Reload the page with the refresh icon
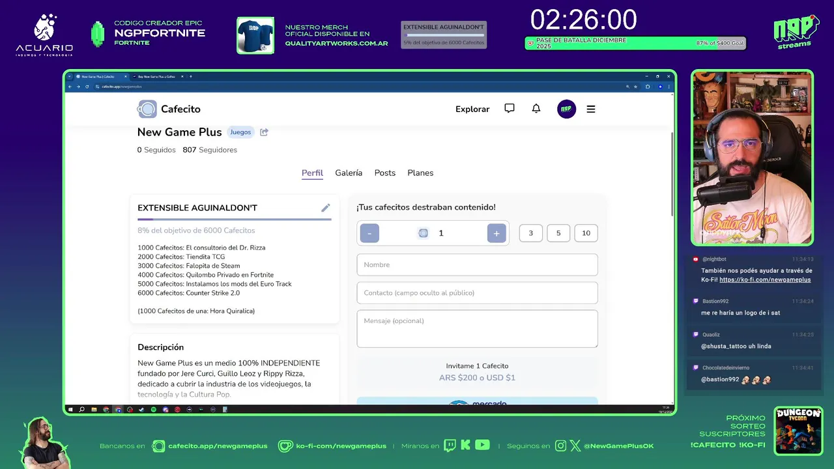This screenshot has width=834, height=469. point(87,86)
